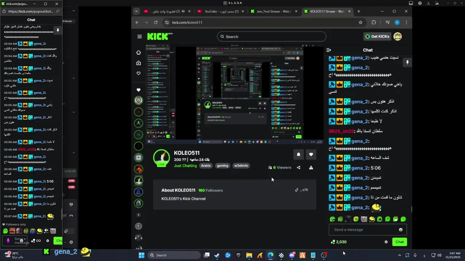Report the stream via warning triangle icon
The image size is (465, 261).
[x=311, y=167]
